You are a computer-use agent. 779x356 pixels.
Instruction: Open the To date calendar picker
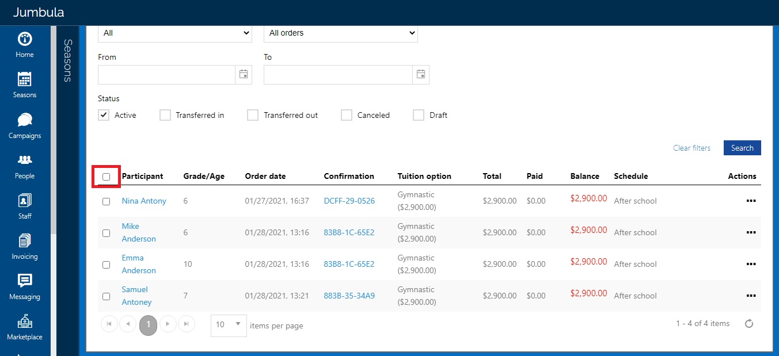coord(421,74)
